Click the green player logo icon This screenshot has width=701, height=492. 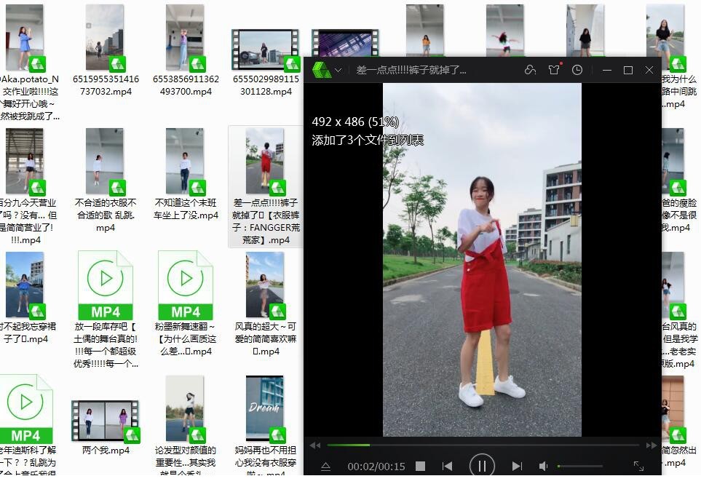click(x=322, y=70)
